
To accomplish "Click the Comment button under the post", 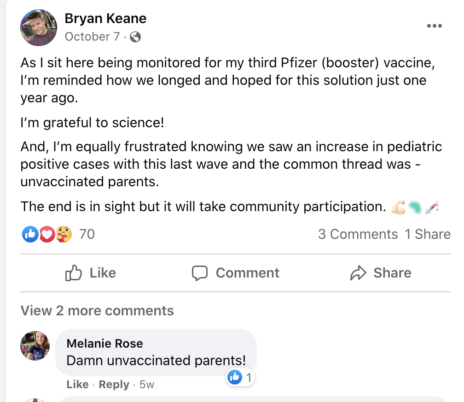I will 236,273.
